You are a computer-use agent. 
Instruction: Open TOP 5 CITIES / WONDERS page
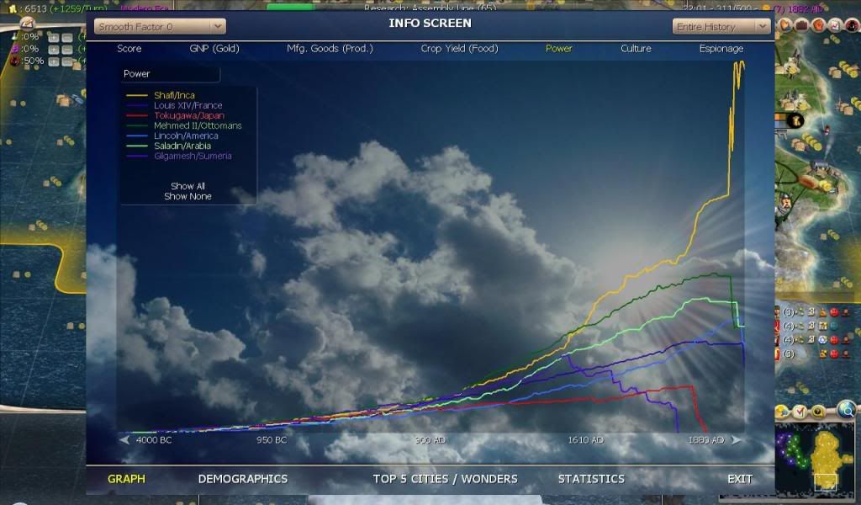click(446, 479)
